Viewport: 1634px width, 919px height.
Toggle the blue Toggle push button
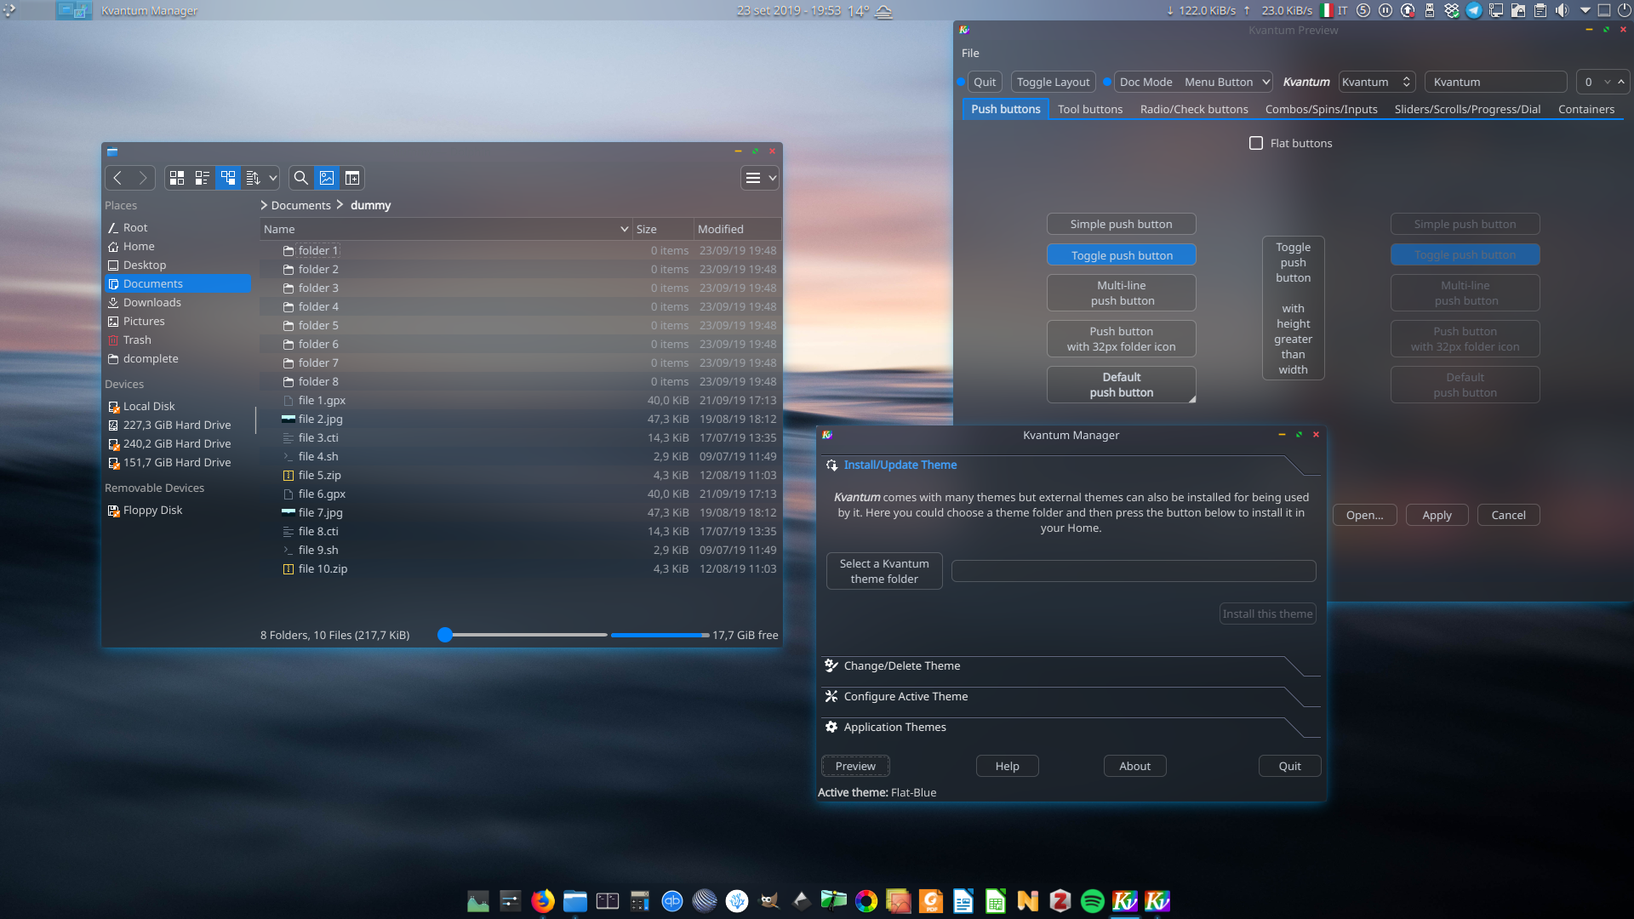pos(1121,255)
